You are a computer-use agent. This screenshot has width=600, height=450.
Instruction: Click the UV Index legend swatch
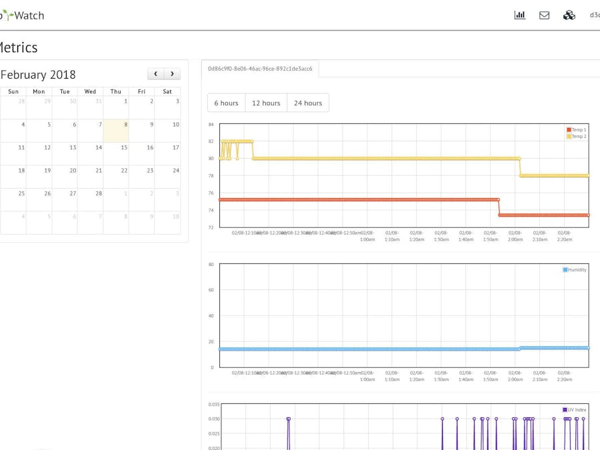[565, 410]
